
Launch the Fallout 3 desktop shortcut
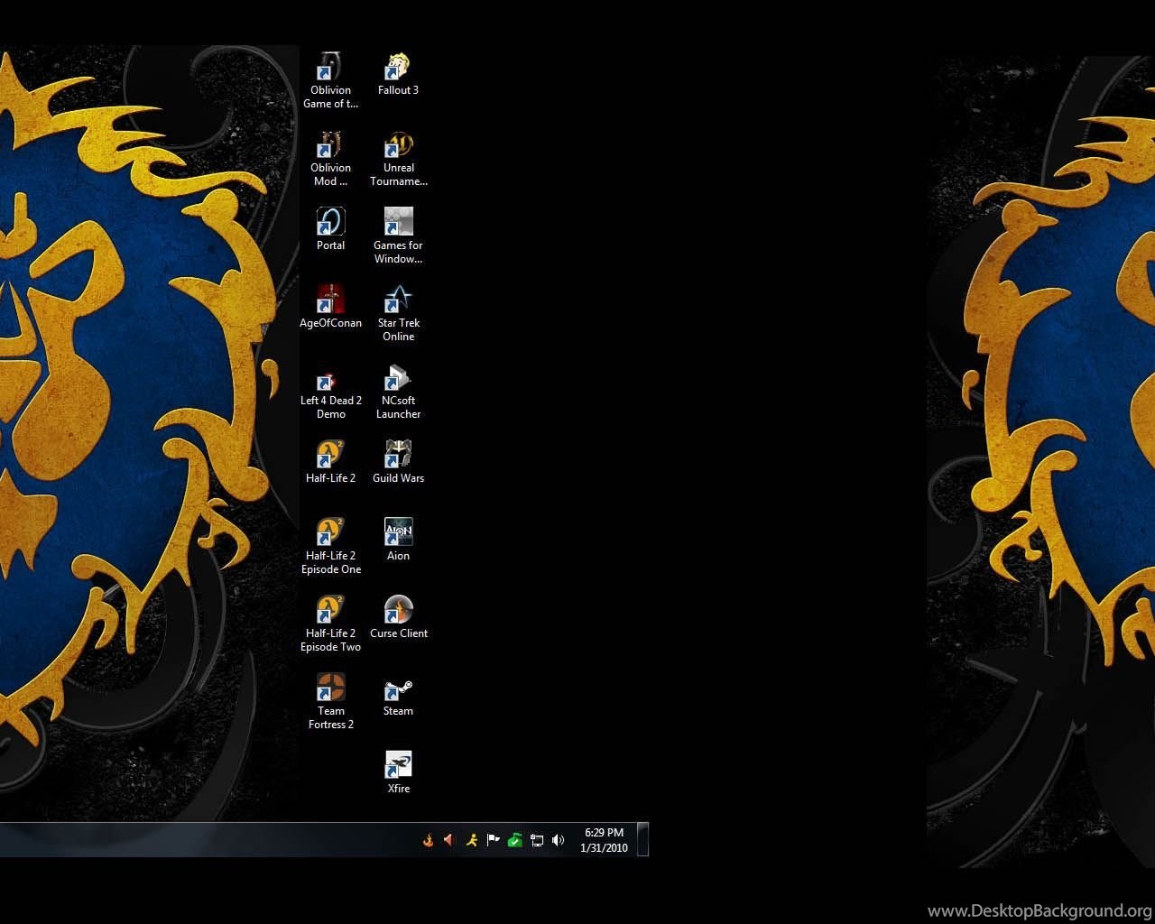pos(398,75)
